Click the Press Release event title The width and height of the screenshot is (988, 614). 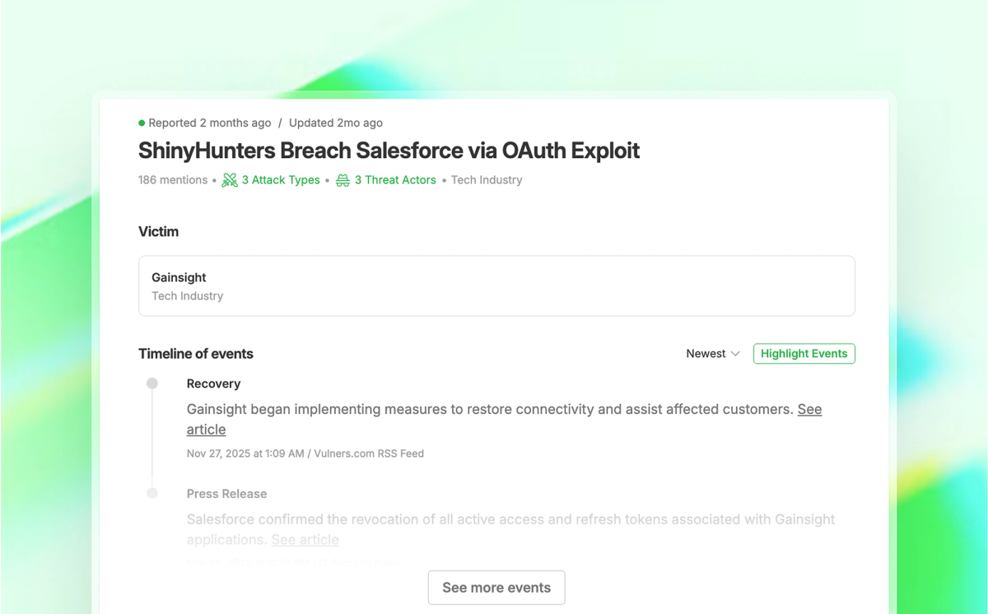tap(226, 494)
